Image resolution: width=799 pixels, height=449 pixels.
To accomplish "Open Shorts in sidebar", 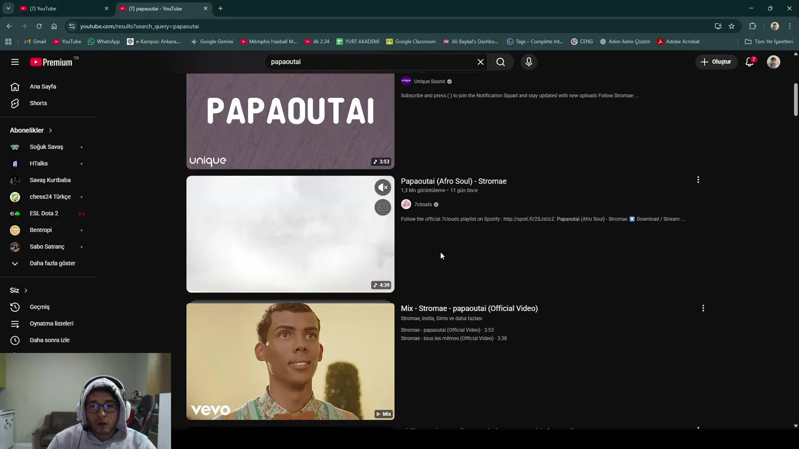I will [x=49, y=103].
